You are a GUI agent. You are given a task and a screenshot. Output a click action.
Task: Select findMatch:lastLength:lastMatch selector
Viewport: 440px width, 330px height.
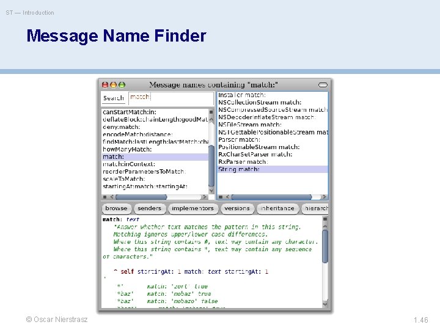coord(155,142)
